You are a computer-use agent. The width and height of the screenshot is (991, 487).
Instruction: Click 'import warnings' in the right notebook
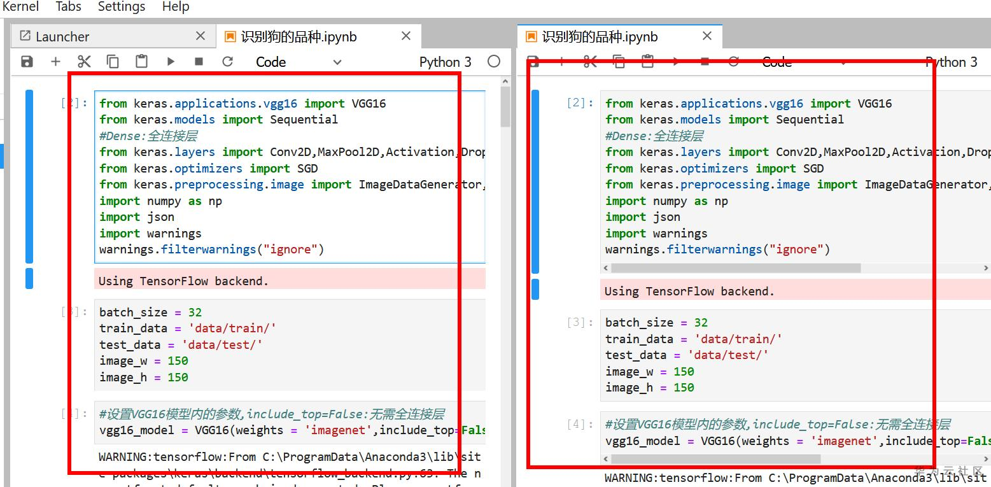tap(656, 234)
